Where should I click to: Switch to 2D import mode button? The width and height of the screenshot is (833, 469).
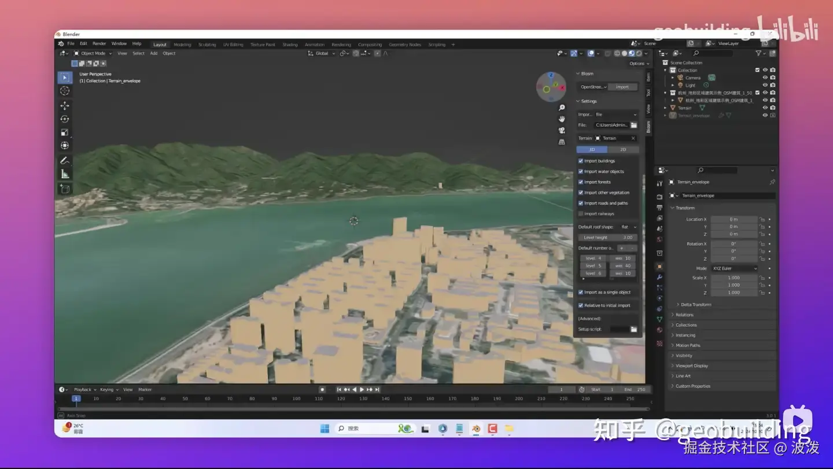(623, 150)
